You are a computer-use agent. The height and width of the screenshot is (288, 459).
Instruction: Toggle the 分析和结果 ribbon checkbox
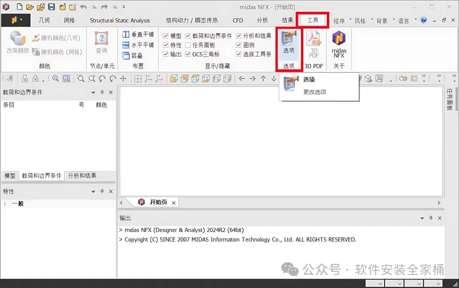coord(238,36)
